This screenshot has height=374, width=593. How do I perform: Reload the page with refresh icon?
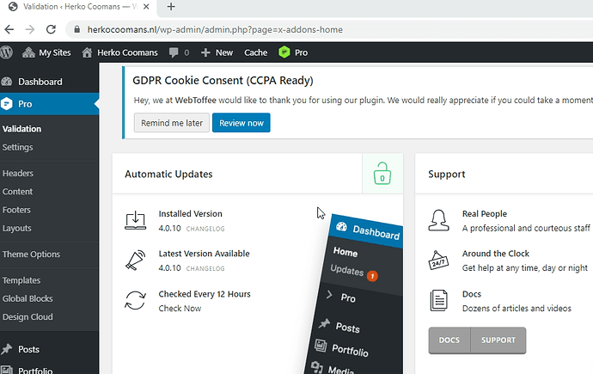(51, 29)
